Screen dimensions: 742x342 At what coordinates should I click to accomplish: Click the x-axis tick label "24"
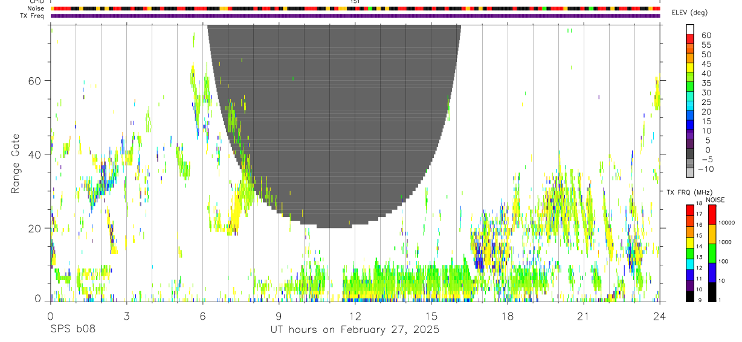[x=659, y=316]
